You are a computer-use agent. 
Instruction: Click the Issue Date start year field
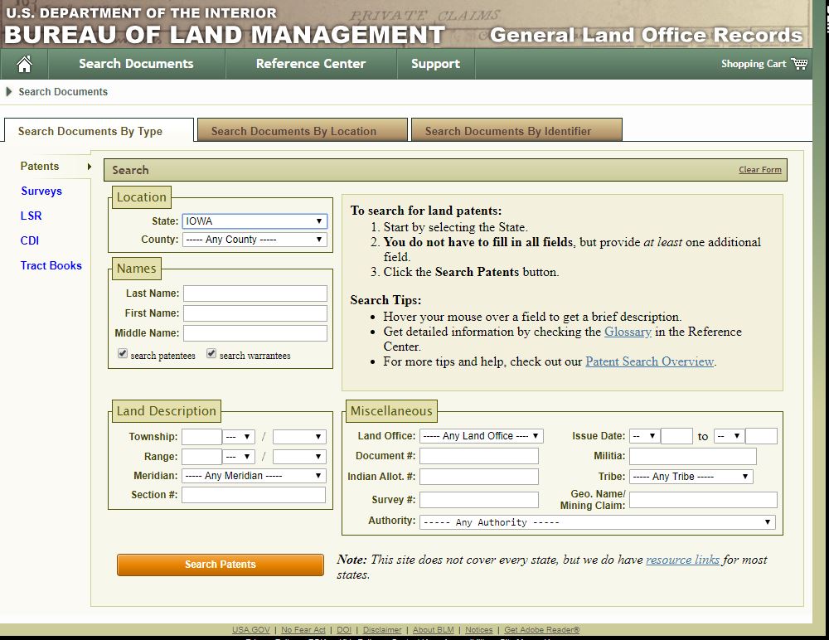(x=676, y=436)
